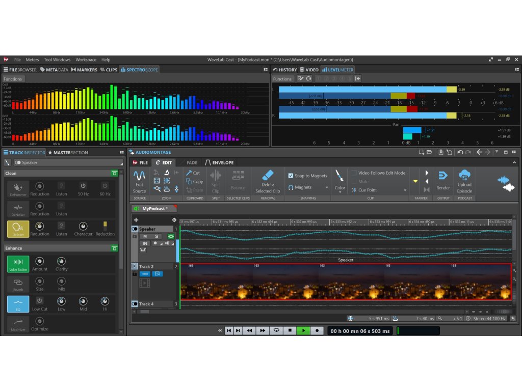Click the Copy icon in Clipboard group
The image size is (522, 391).
[x=189, y=181]
